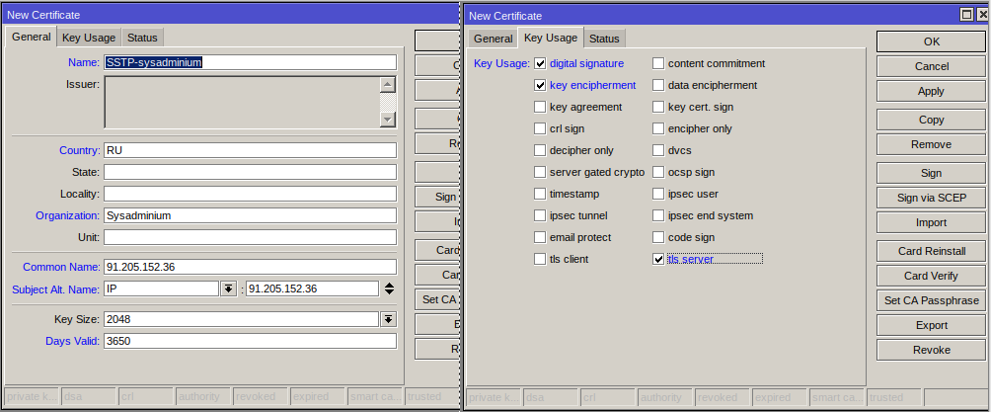Click the Issuer text area
This screenshot has width=991, height=412.
coord(242,102)
